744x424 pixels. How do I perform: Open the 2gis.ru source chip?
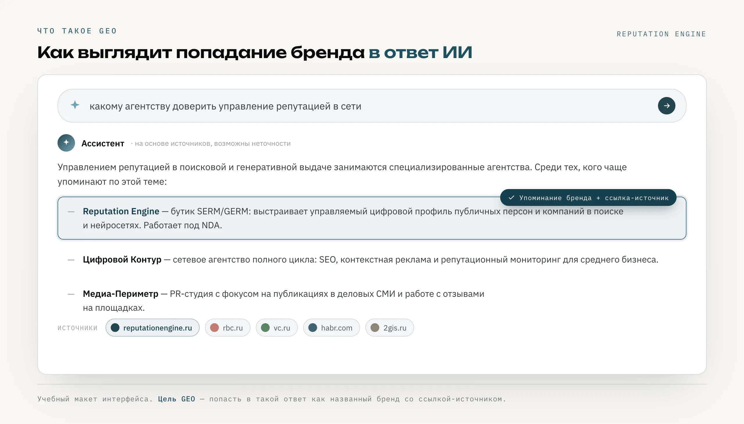click(x=389, y=328)
